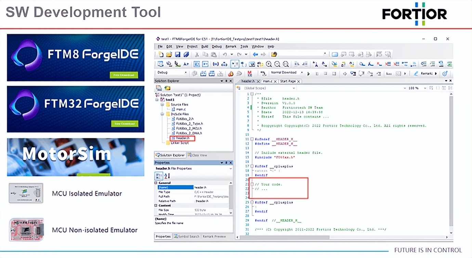472x258 pixels.
Task: Fold the comment block at line 1
Action: 252,94
